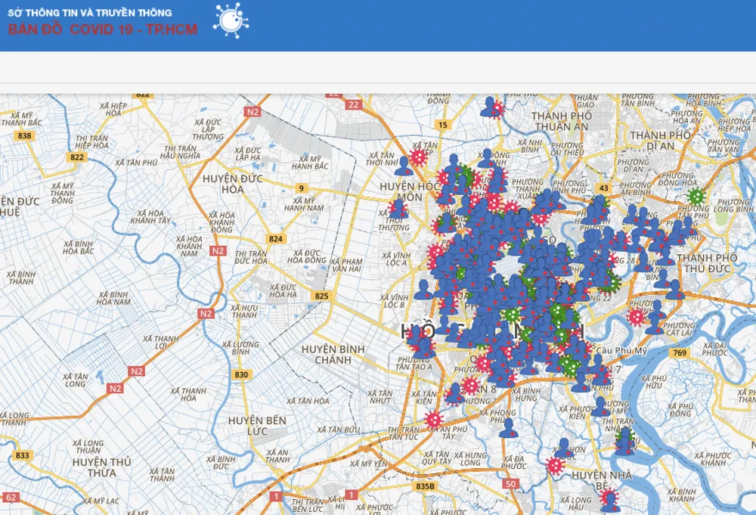Click the virus logo in the header
The width and height of the screenshot is (756, 515).
pos(230,20)
